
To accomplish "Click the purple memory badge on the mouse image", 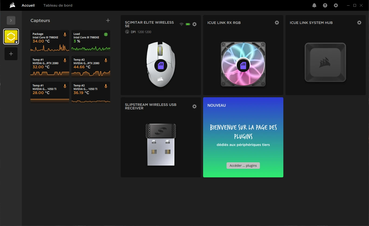I will click(161, 65).
